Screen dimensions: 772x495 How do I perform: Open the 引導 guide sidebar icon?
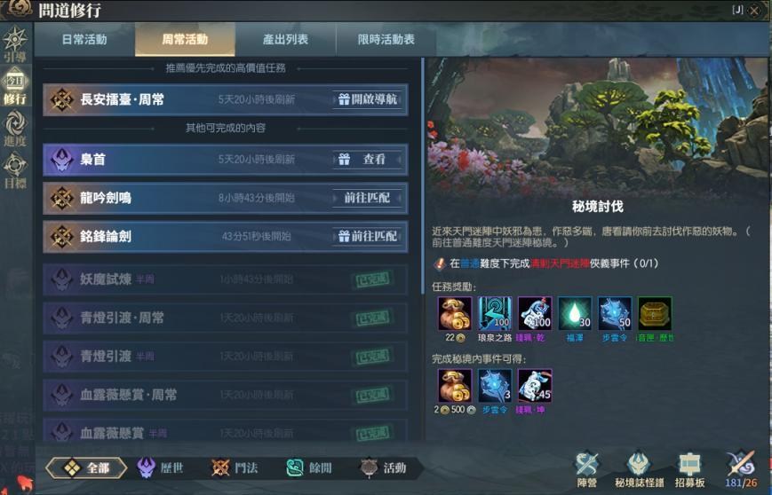[15, 44]
